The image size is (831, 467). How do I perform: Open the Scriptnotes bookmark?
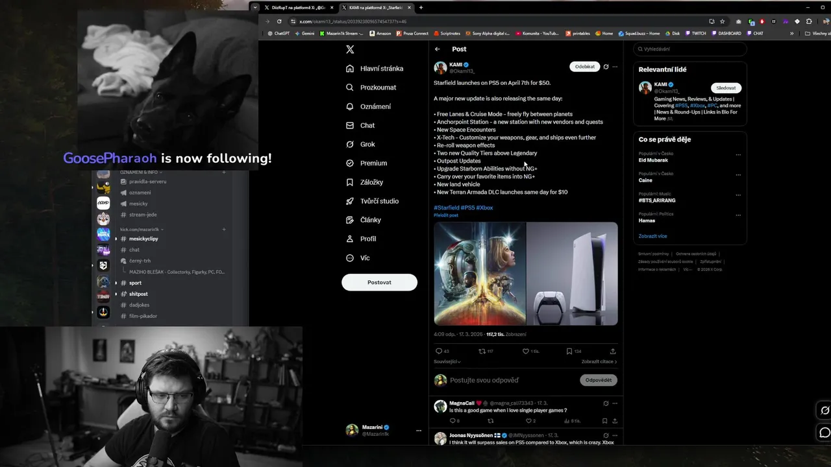click(447, 33)
